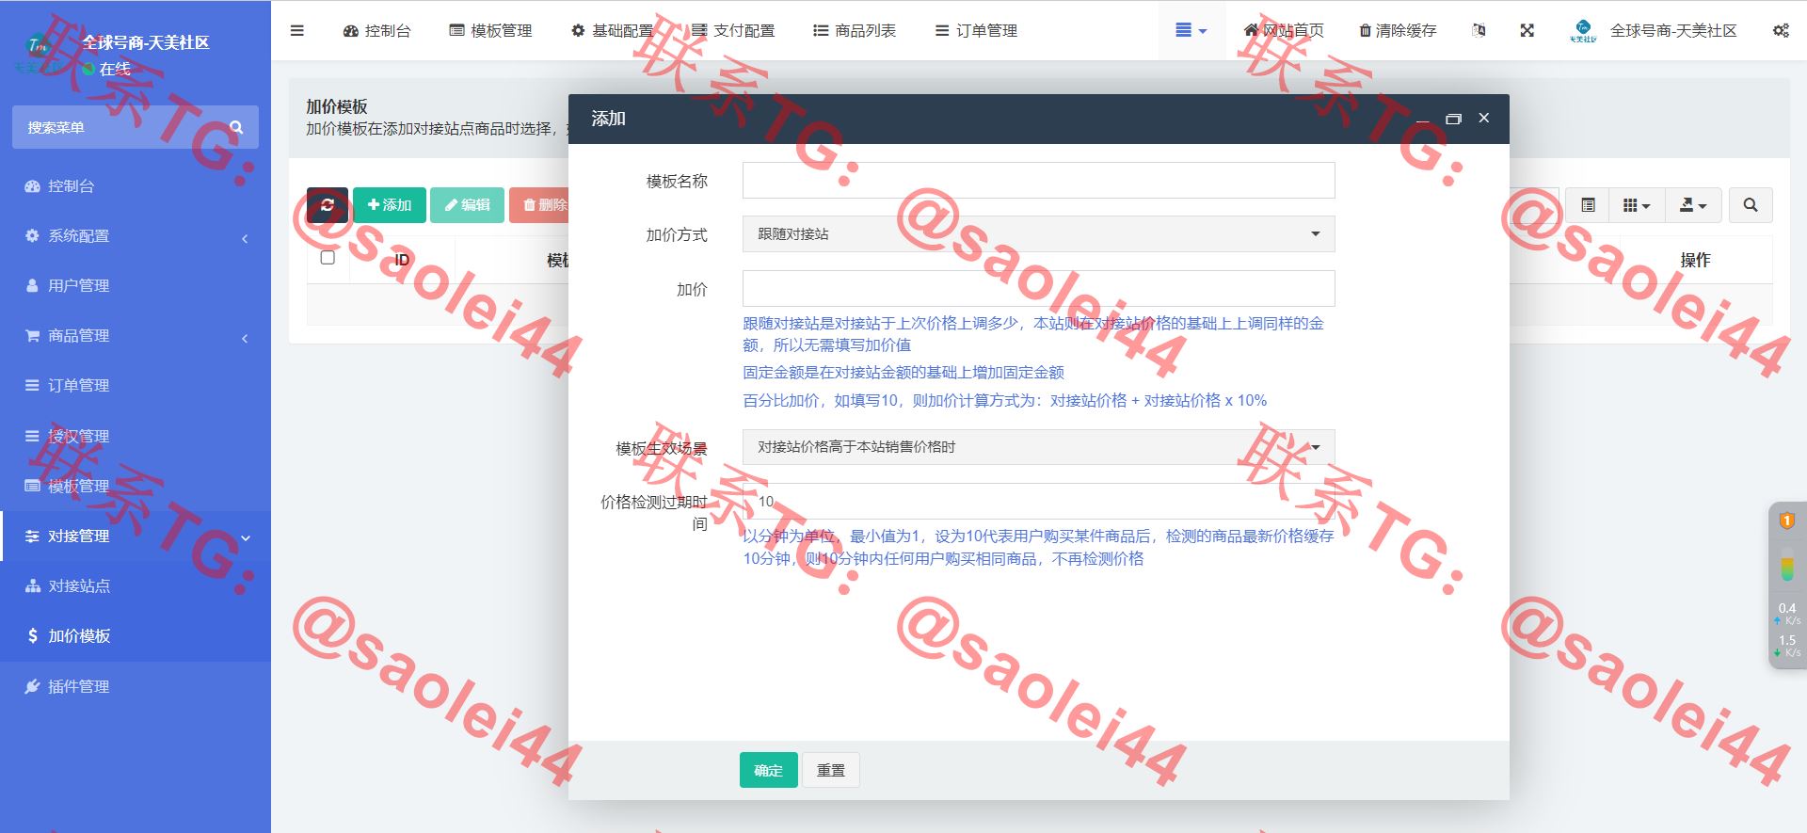Open the settings gears icon at top right
This screenshot has width=1807, height=833.
click(1781, 30)
